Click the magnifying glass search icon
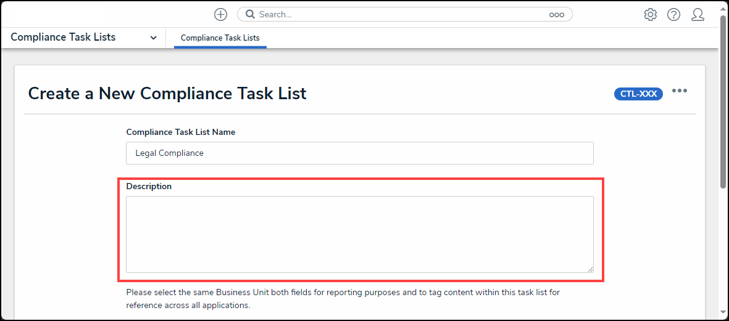The height and width of the screenshot is (321, 729). (249, 14)
